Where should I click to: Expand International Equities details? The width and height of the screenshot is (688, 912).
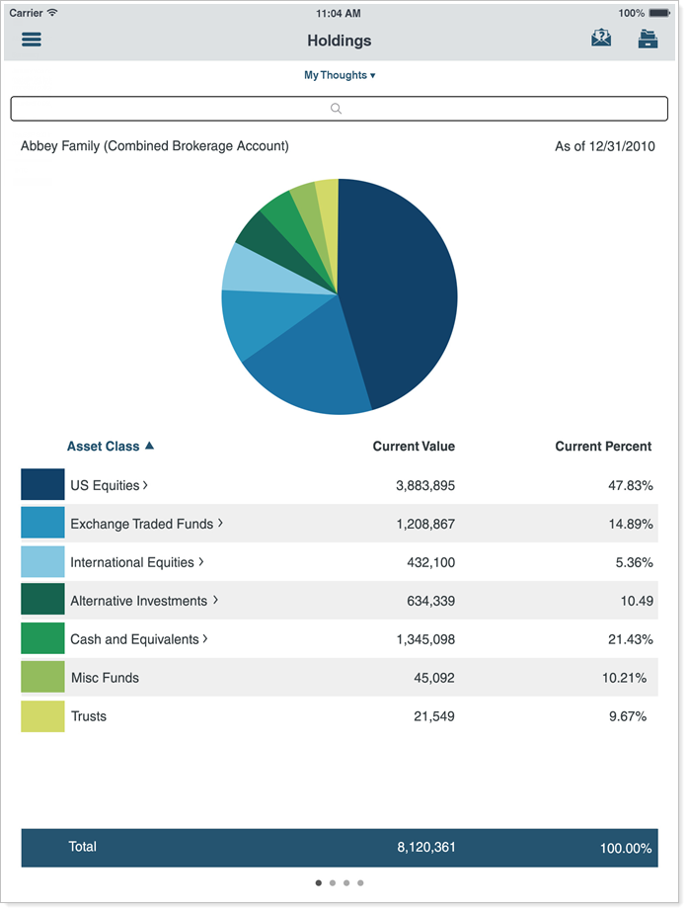click(136, 562)
